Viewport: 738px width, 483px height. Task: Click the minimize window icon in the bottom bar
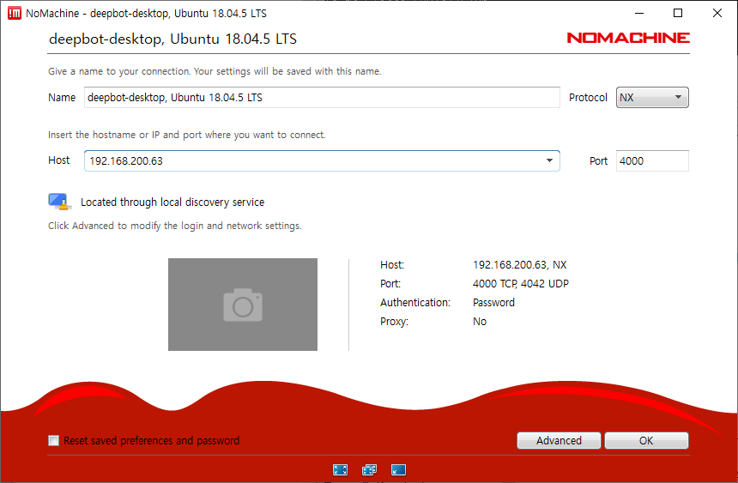pyautogui.click(x=398, y=469)
